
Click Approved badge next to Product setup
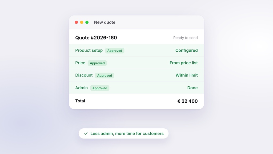click(115, 51)
